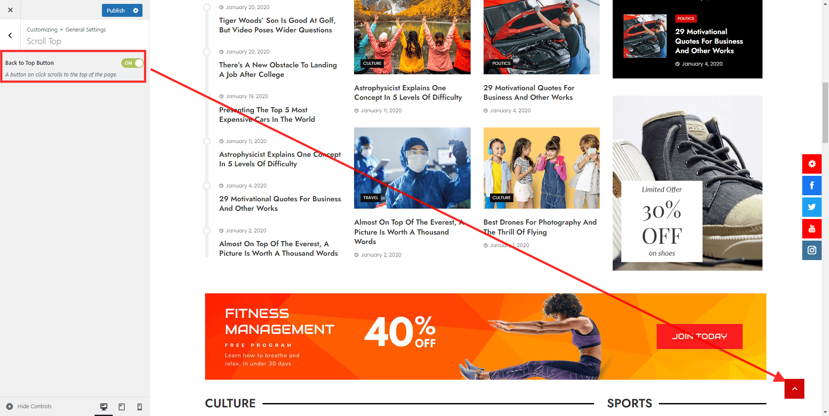Screen dimensions: 829x416
Task: Toggle the Back to Top Button switch
Action: click(x=132, y=63)
